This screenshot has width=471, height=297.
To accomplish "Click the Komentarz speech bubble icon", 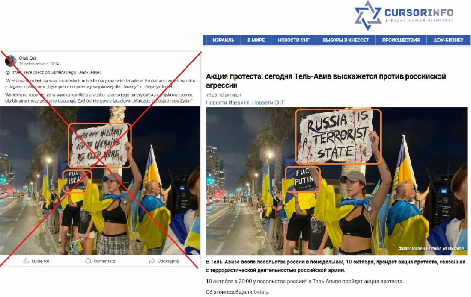I will click(88, 261).
